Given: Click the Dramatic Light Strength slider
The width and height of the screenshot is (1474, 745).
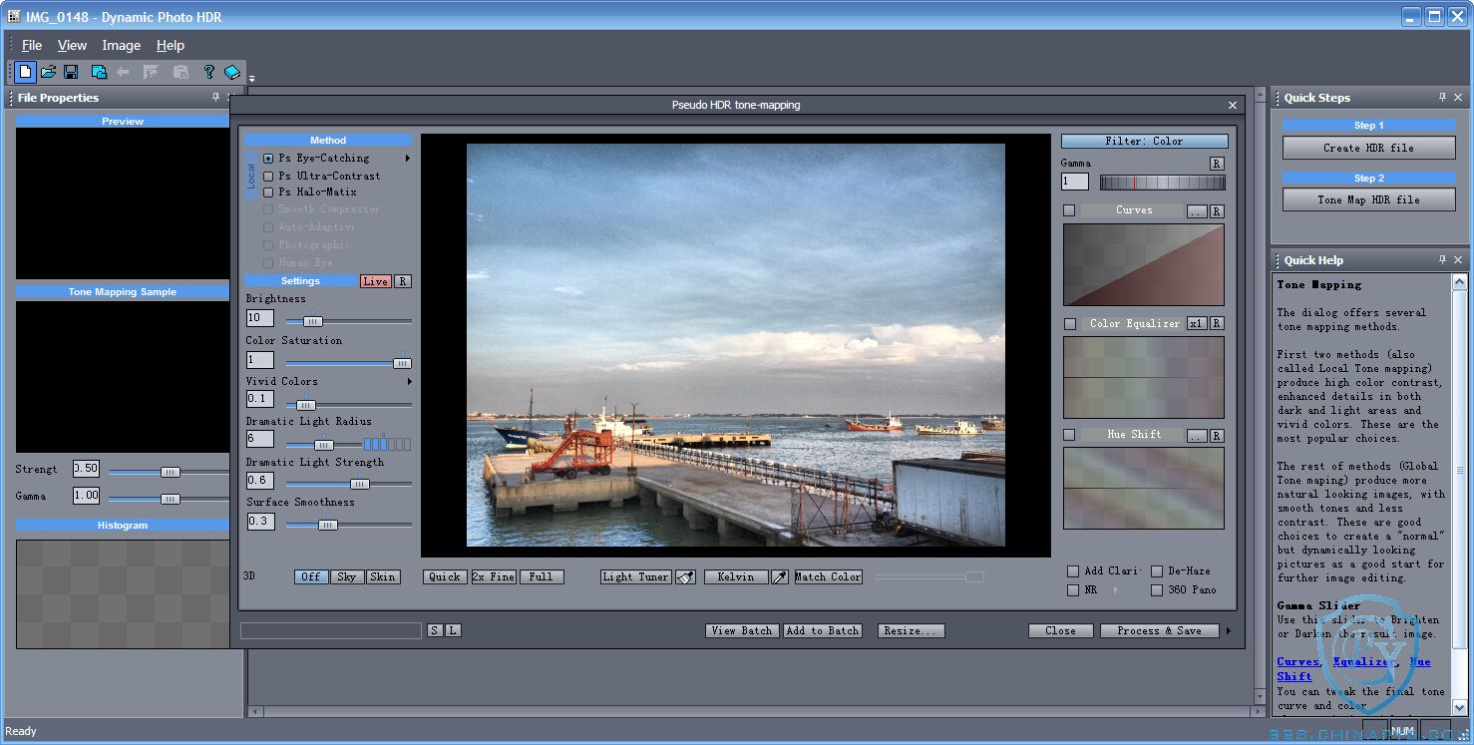Looking at the screenshot, I should 348,484.
